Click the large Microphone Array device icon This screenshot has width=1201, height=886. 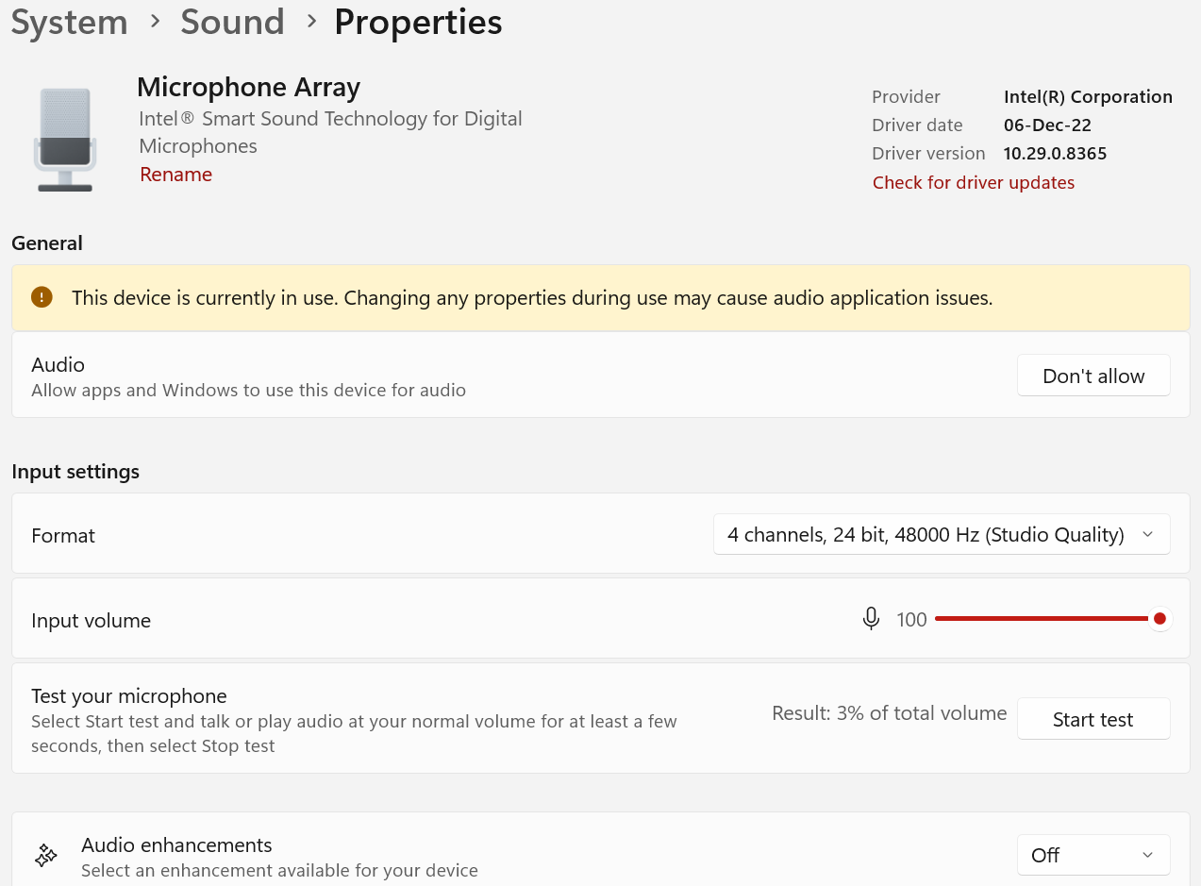click(65, 140)
